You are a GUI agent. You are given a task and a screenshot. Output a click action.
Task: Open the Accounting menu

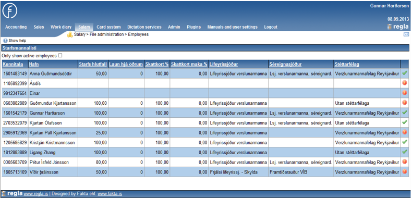[x=16, y=27]
